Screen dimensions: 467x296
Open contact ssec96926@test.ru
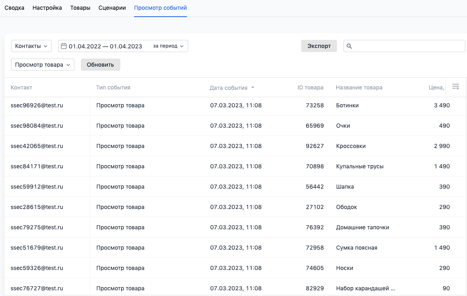[x=37, y=106]
